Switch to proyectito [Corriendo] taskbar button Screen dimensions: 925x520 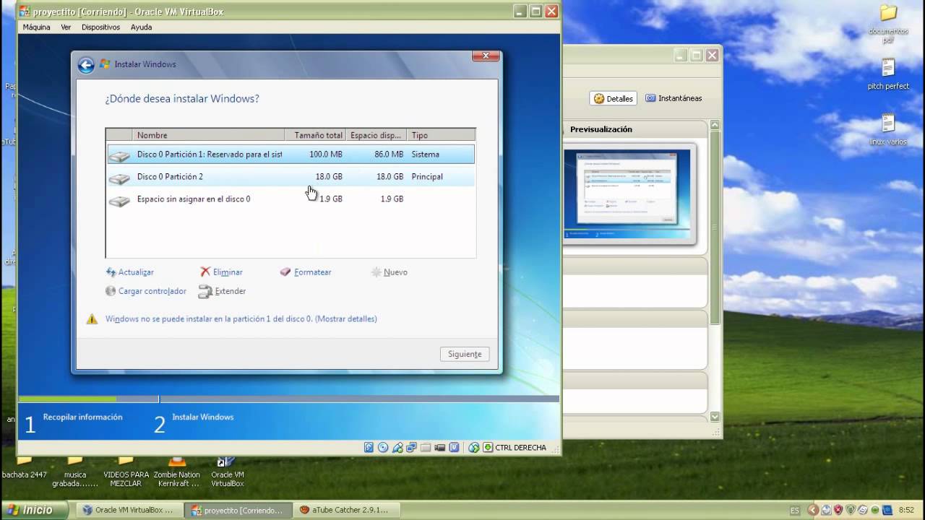click(238, 510)
